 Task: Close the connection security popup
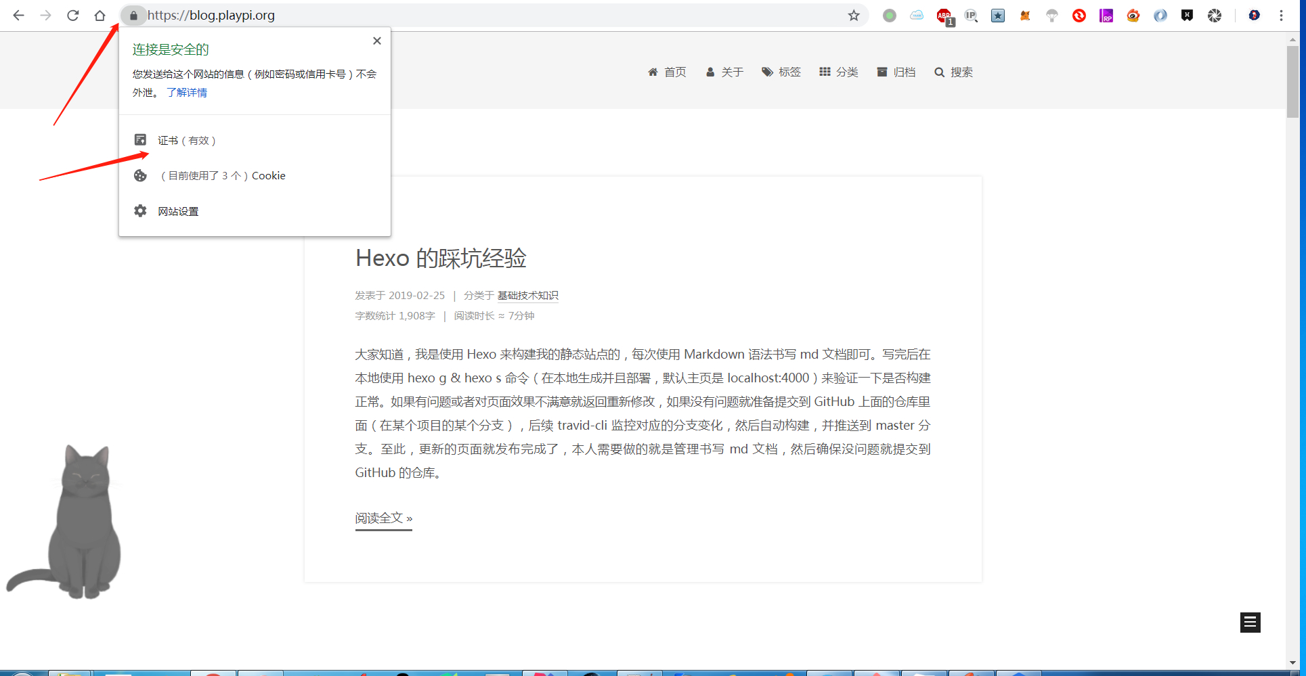(377, 41)
